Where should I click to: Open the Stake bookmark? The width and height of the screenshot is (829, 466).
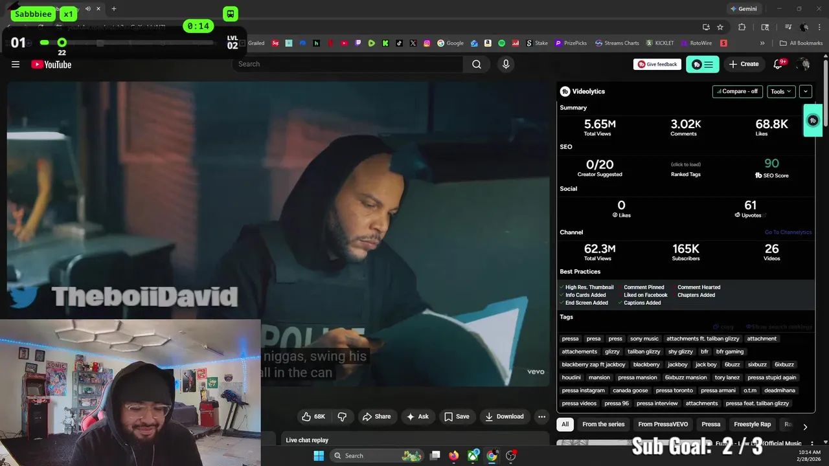536,43
